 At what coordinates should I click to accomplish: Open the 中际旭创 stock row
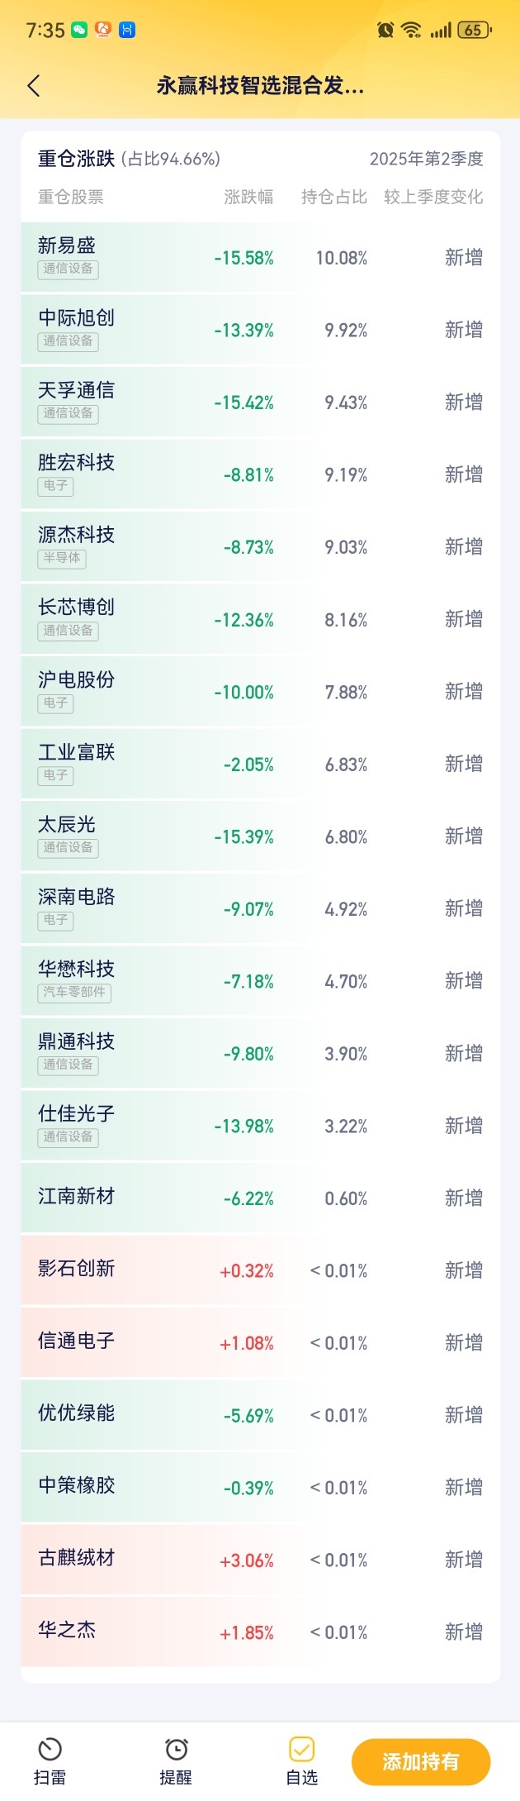(x=261, y=330)
